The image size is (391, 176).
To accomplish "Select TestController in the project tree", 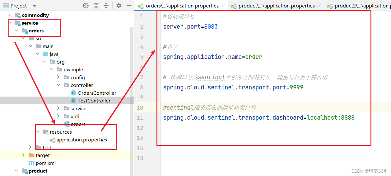I will (x=94, y=101).
